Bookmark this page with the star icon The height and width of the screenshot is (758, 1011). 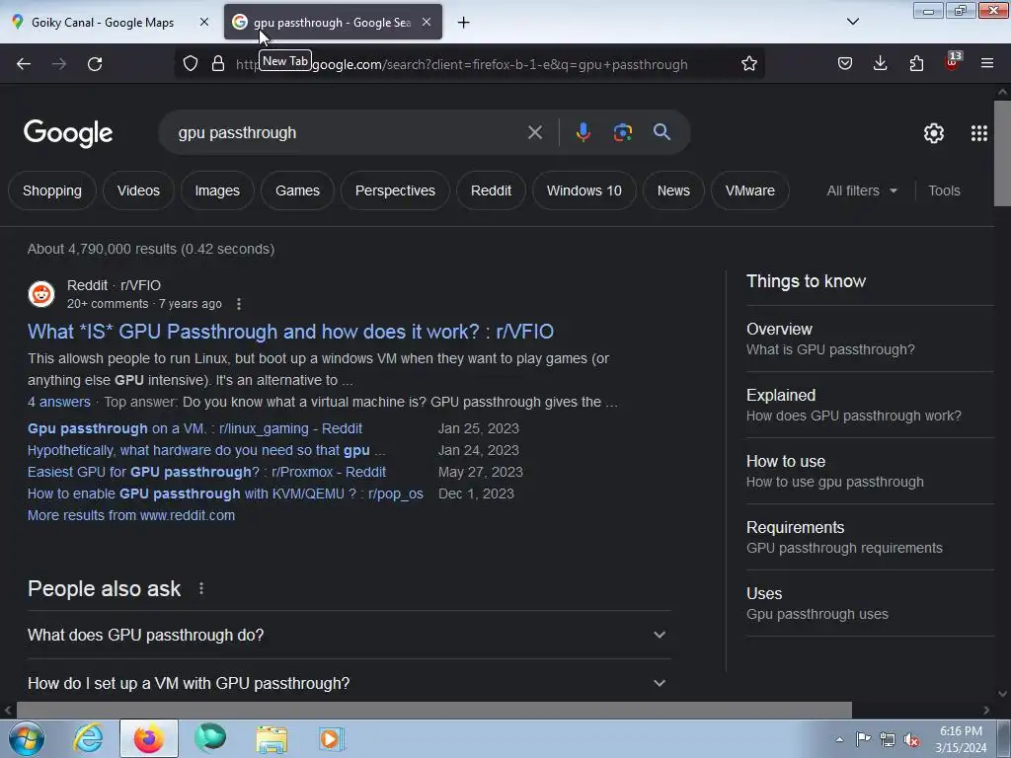pos(748,64)
